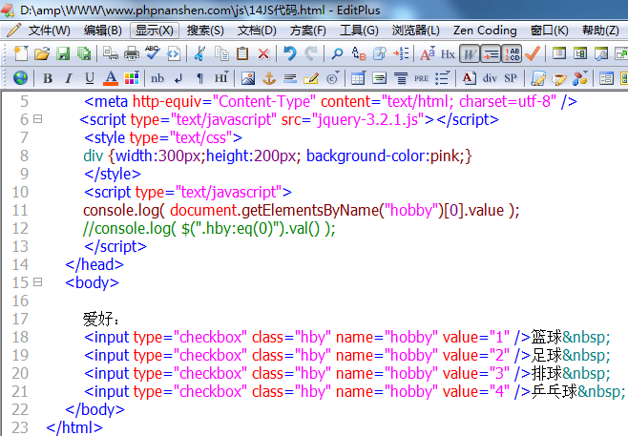Collapse body fold at line 15

point(37,282)
